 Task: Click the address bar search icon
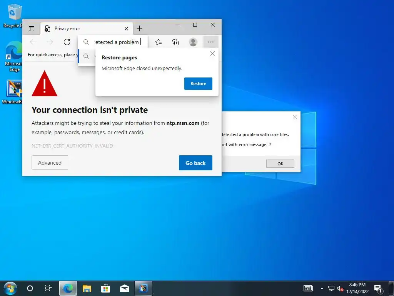[86, 42]
